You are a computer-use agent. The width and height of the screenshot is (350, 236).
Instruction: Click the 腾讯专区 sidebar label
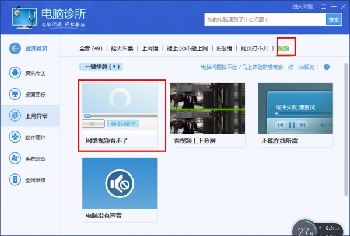(x=35, y=73)
